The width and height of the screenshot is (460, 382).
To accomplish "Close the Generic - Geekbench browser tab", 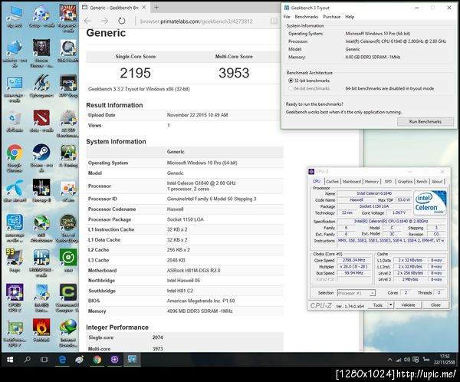I will (144, 8).
